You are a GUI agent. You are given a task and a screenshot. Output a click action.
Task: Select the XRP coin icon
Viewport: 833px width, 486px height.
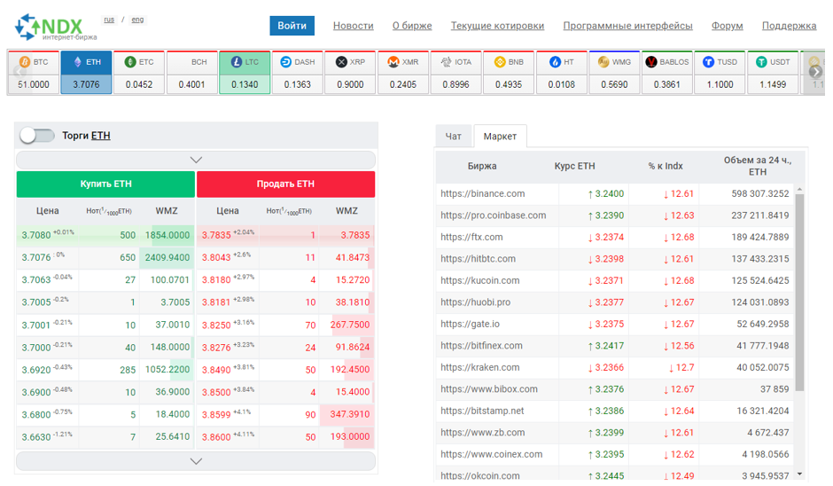341,62
